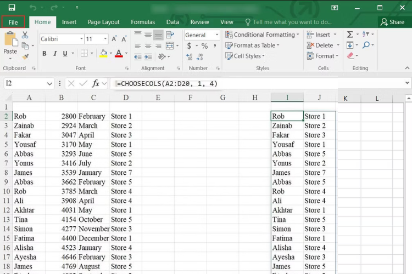
Task: Decrease font size with the small A icon
Action: [x=124, y=39]
